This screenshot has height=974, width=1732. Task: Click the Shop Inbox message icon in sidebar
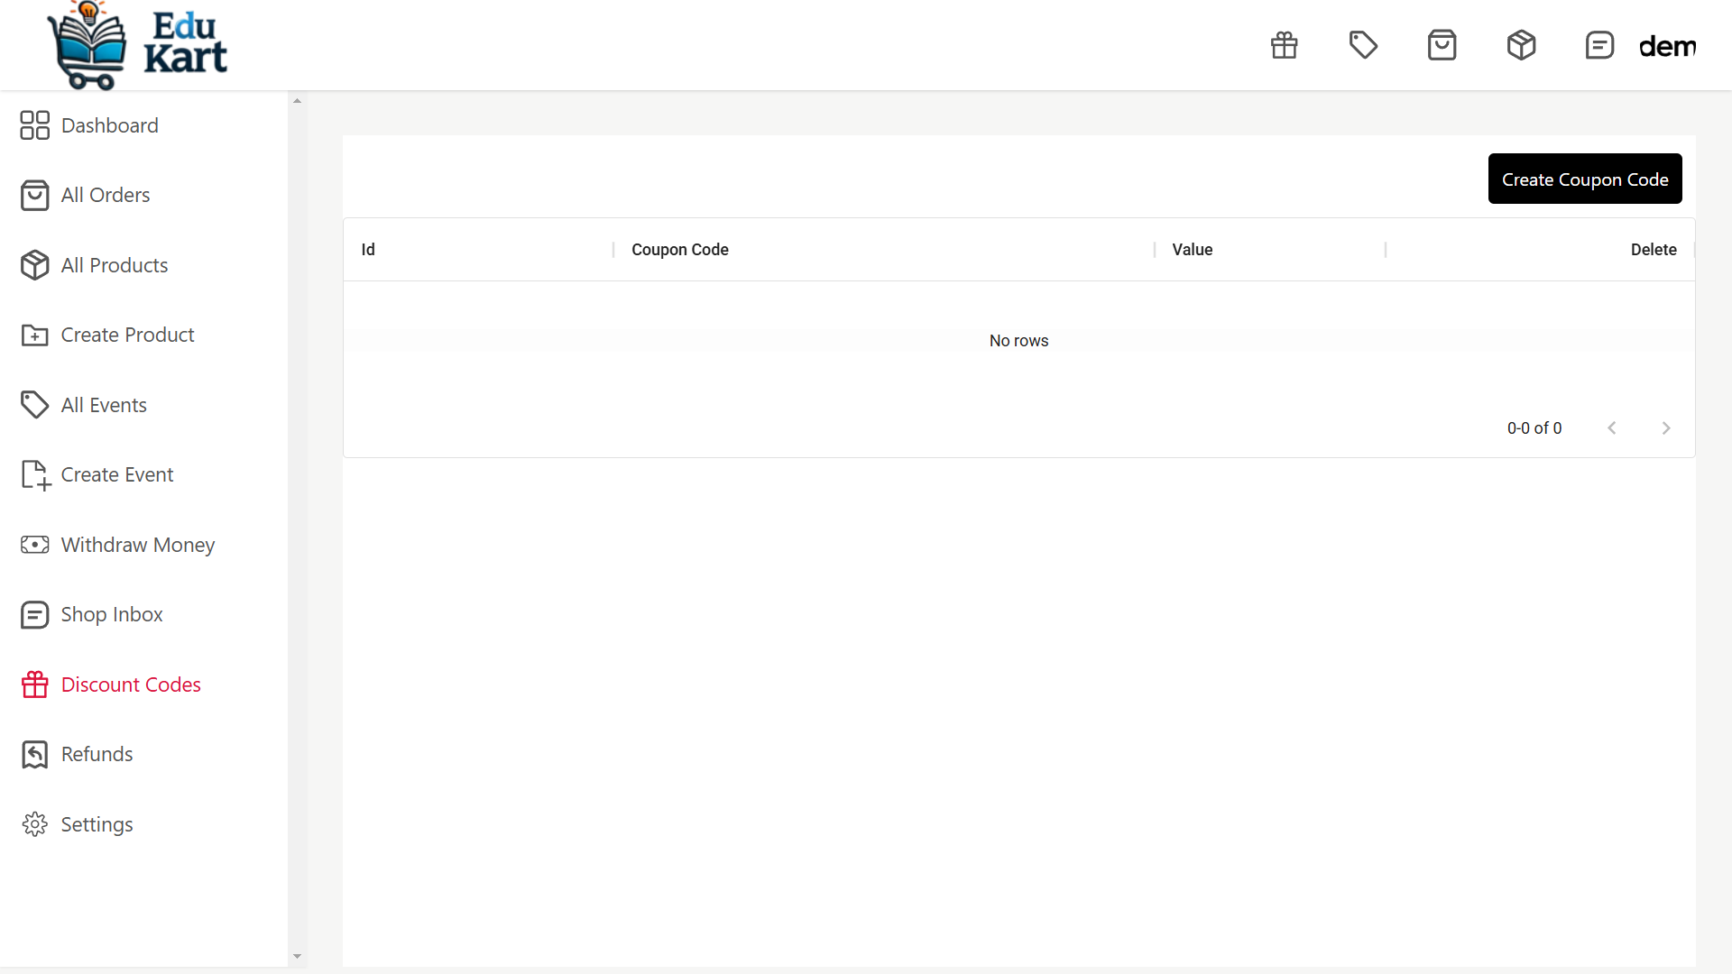click(x=35, y=614)
